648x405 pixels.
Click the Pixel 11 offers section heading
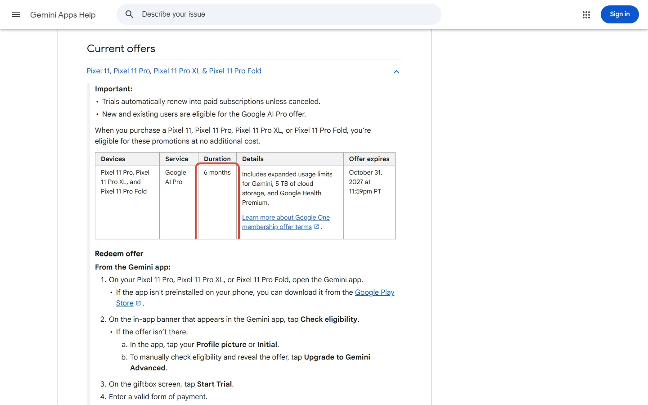[174, 71]
